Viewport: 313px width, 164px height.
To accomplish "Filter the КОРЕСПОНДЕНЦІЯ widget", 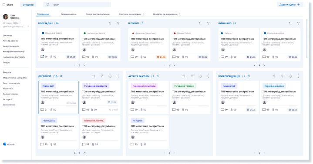I will coord(282,76).
